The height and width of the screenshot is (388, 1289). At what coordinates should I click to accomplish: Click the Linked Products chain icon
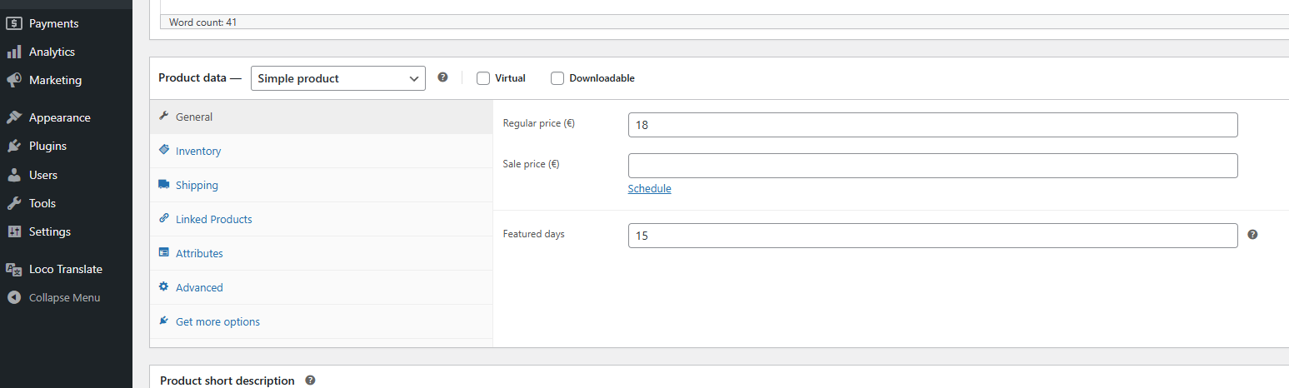click(x=164, y=218)
